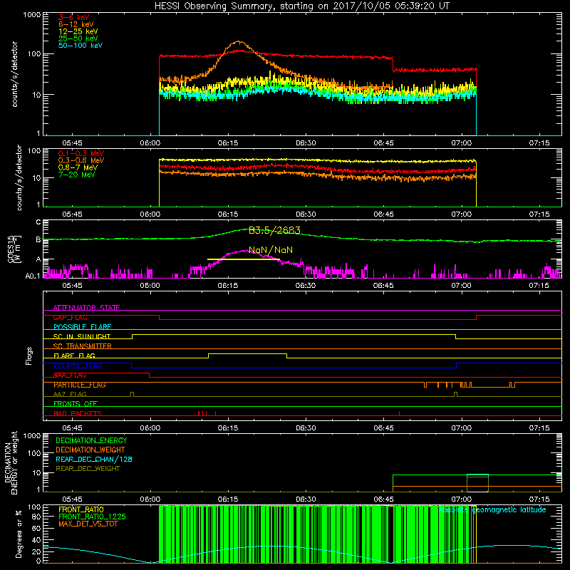570x570 pixels.
Task: Click the orange 6-12 keV peak near 06:15
Action: (239, 42)
